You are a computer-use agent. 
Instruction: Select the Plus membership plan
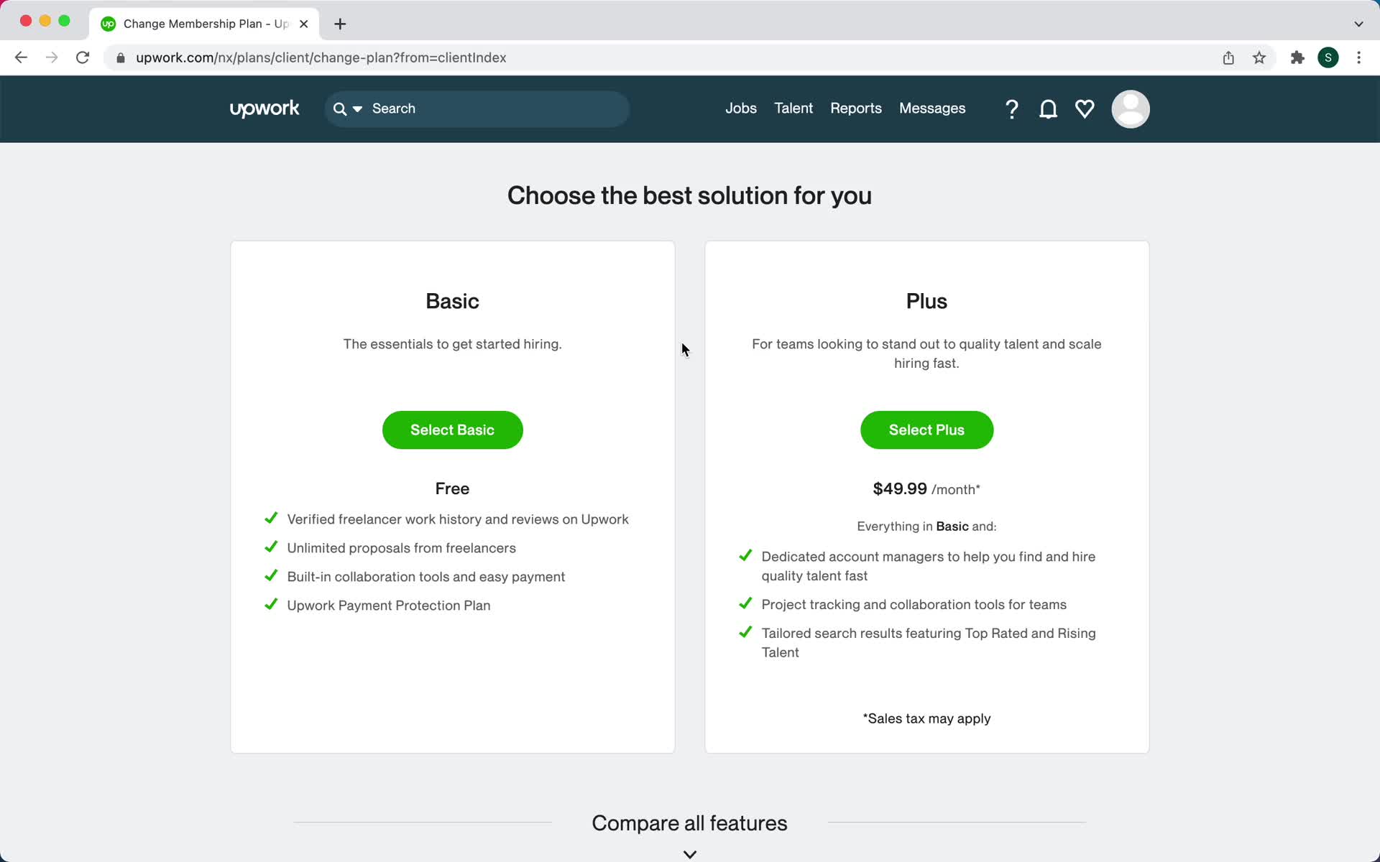926,429
